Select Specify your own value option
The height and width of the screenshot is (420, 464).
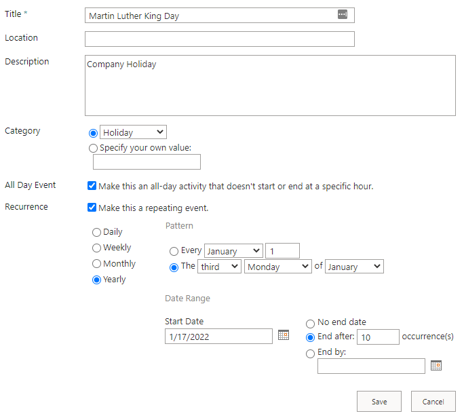94,148
